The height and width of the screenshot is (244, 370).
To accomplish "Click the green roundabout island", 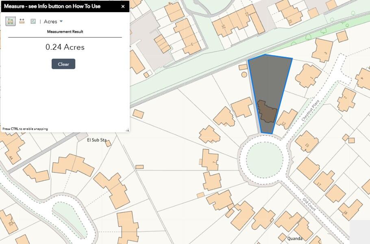I will pos(264,160).
